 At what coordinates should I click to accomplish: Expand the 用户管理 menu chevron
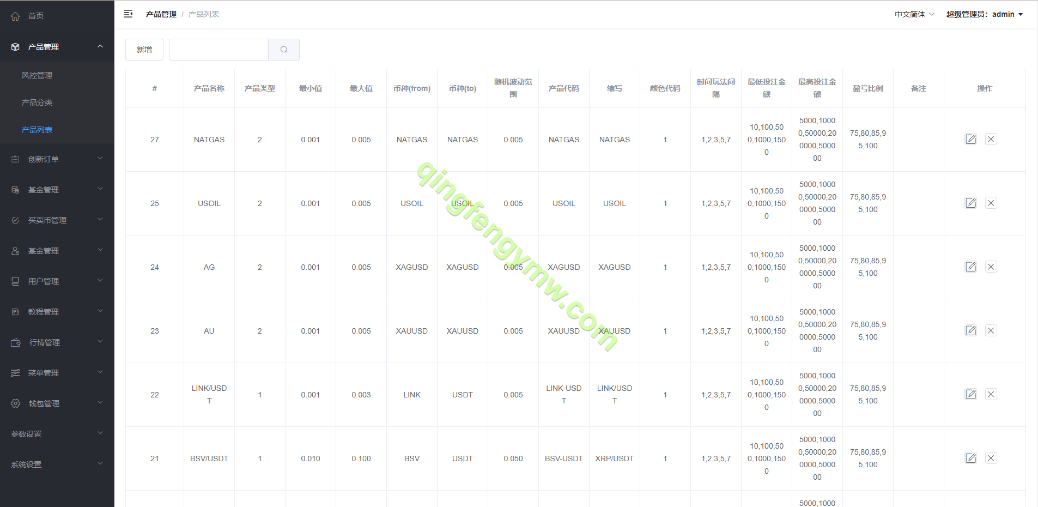[100, 281]
